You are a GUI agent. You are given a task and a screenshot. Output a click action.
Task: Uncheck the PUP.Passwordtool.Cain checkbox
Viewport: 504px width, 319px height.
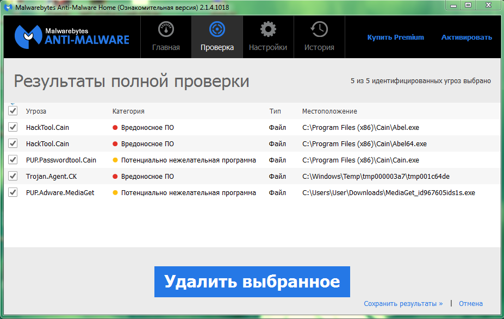coord(13,160)
